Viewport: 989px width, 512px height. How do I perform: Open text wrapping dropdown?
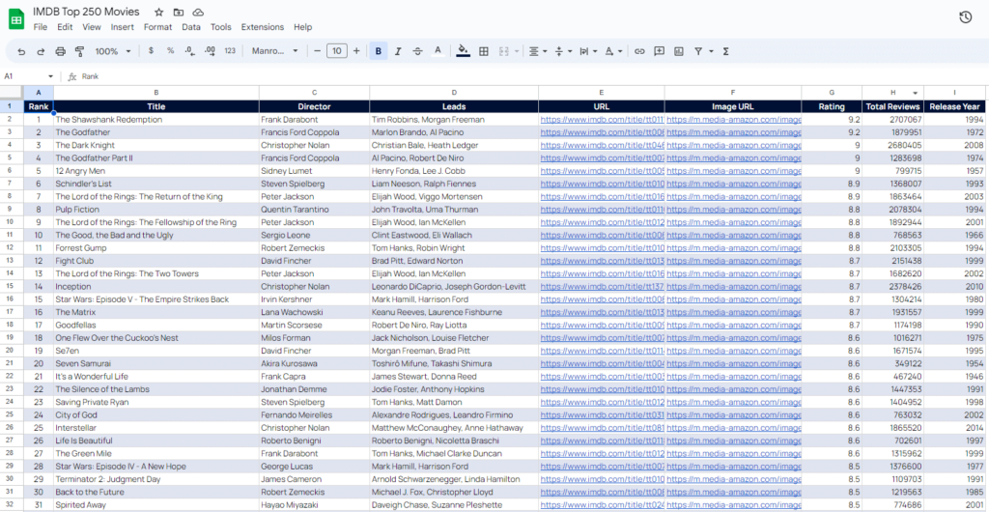click(588, 51)
